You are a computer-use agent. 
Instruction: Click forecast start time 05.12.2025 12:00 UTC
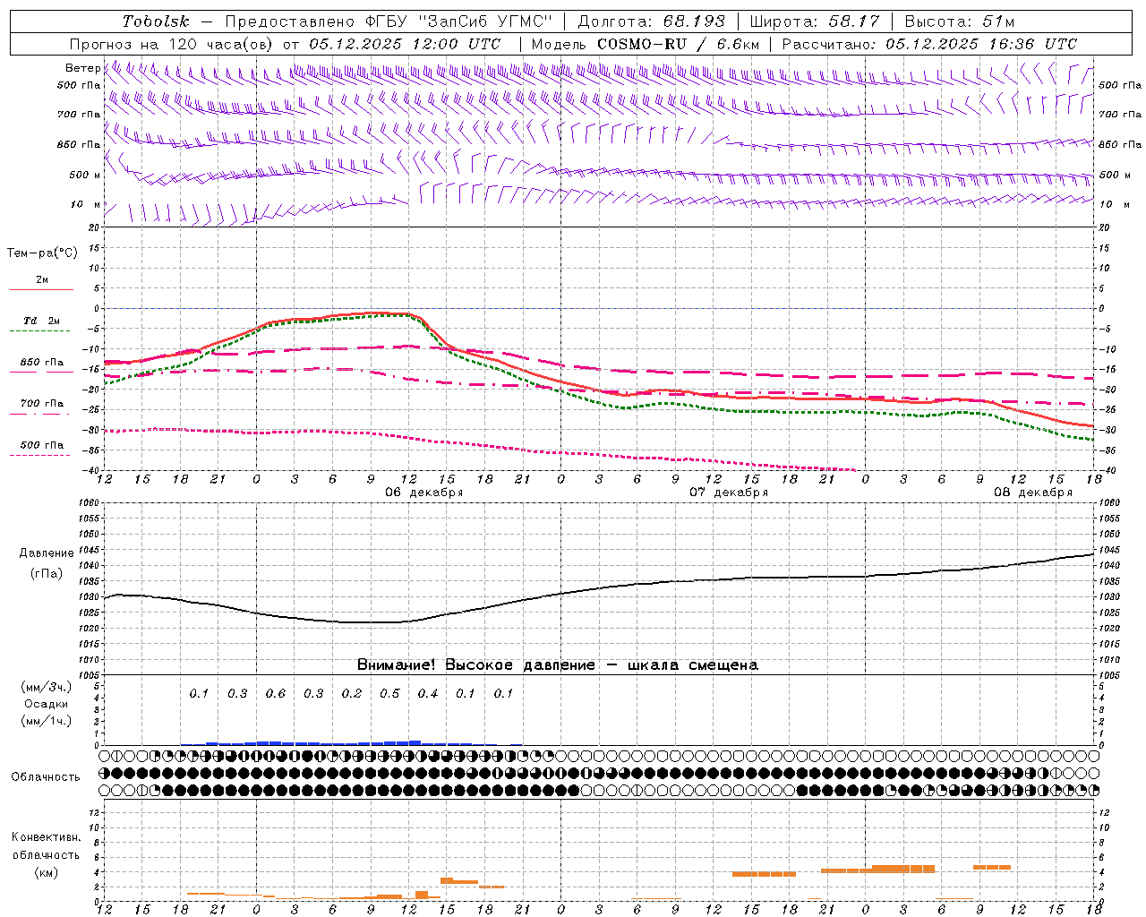tap(405, 44)
